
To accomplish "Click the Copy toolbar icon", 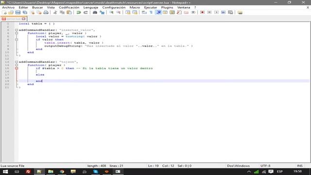I will point(62,13).
